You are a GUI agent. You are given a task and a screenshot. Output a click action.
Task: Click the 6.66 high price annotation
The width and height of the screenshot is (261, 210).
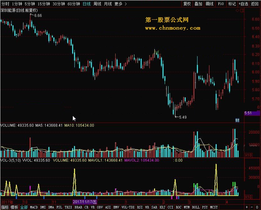[38, 16]
